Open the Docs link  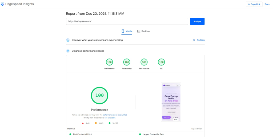point(267,4)
